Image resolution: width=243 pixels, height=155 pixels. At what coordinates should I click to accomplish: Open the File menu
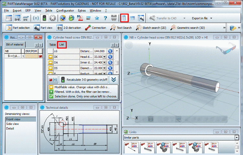click(6, 11)
